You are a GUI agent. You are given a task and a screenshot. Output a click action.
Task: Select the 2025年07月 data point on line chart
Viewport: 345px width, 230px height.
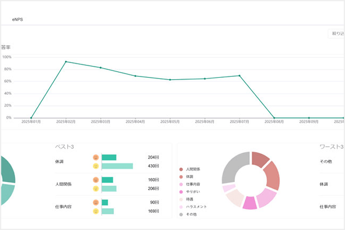[x=239, y=76]
